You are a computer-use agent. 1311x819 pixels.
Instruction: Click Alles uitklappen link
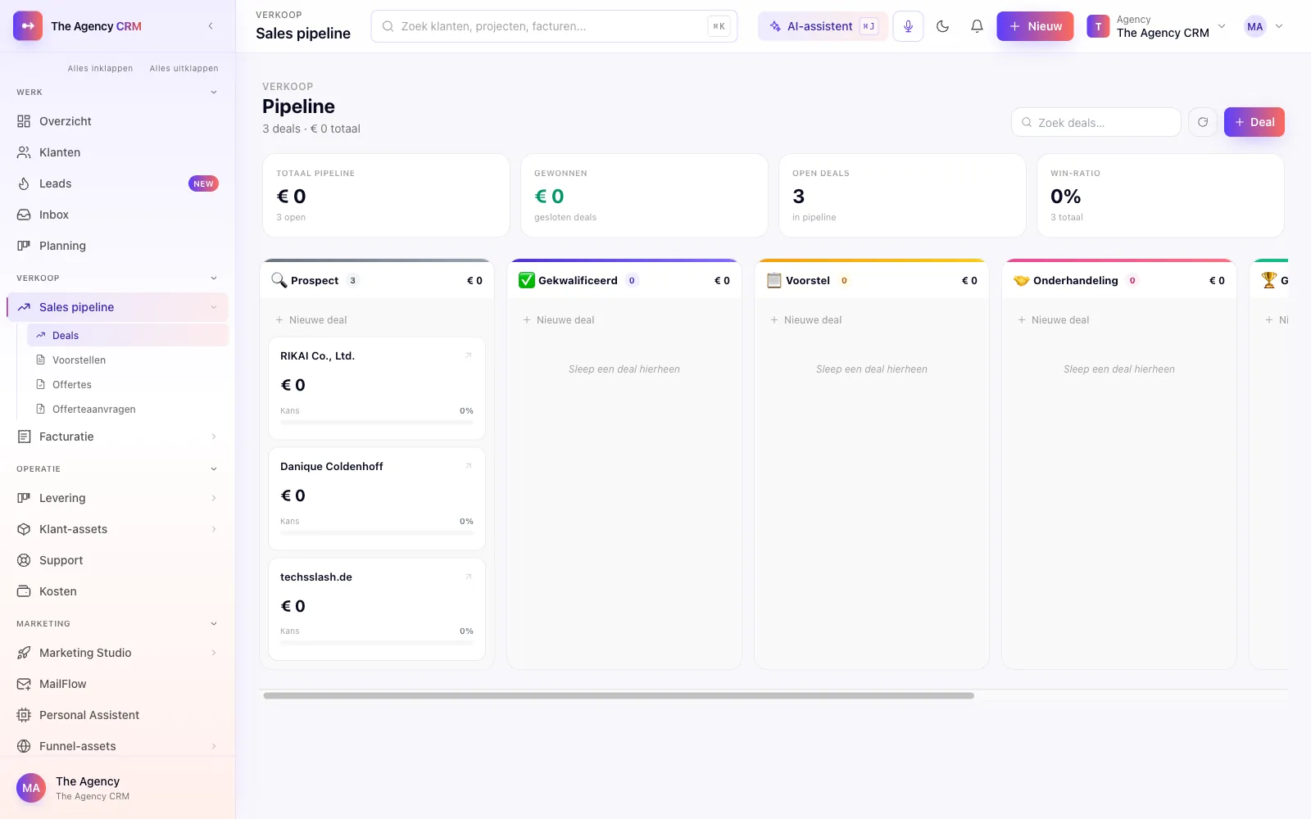tap(184, 68)
